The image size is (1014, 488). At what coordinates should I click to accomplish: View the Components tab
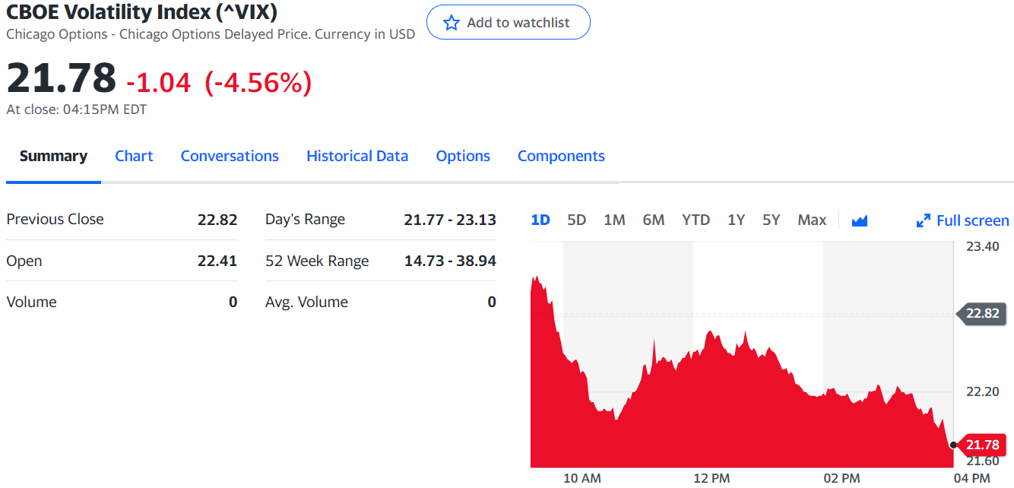(561, 156)
